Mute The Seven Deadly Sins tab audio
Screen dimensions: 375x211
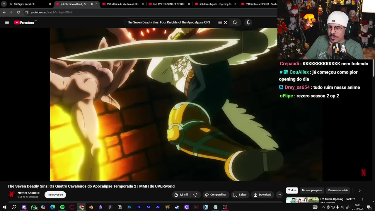point(92,4)
